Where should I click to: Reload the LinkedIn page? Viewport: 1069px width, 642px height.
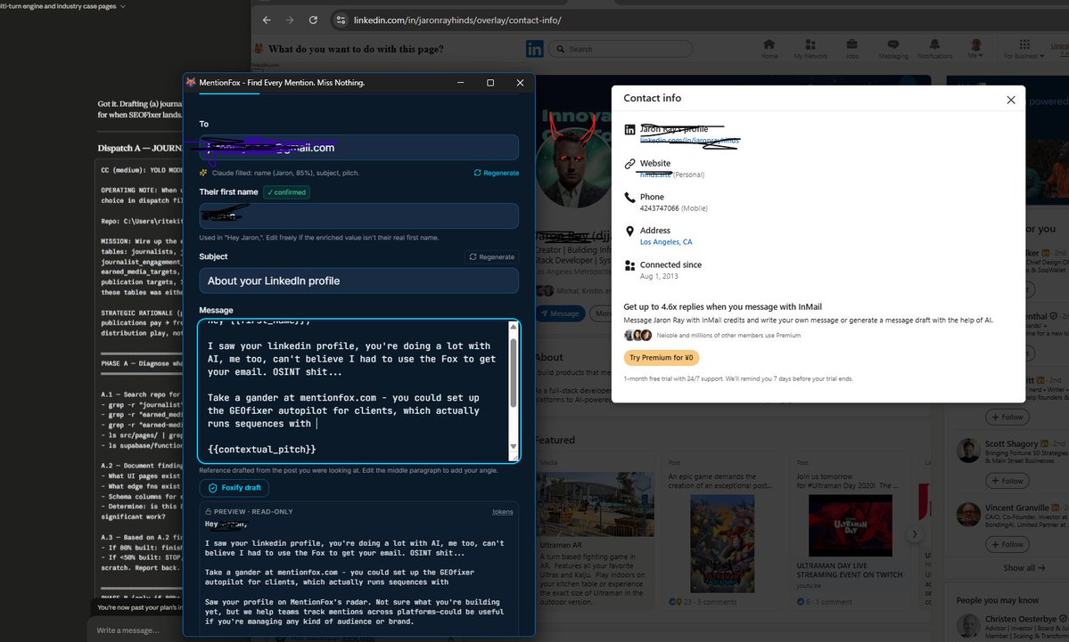(x=313, y=20)
